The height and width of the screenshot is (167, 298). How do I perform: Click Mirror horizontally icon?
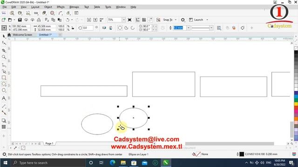[104, 28]
